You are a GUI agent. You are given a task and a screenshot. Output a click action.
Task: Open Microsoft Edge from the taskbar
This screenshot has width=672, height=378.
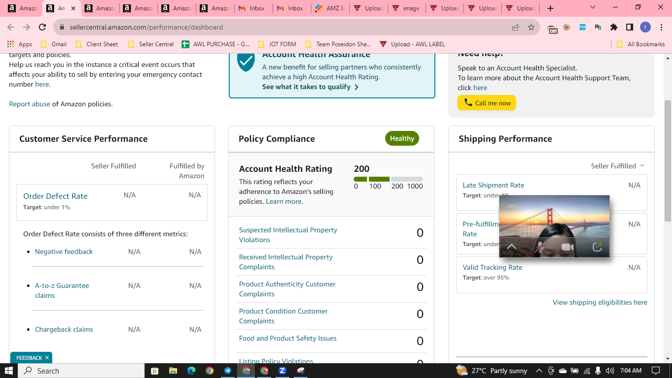(191, 371)
